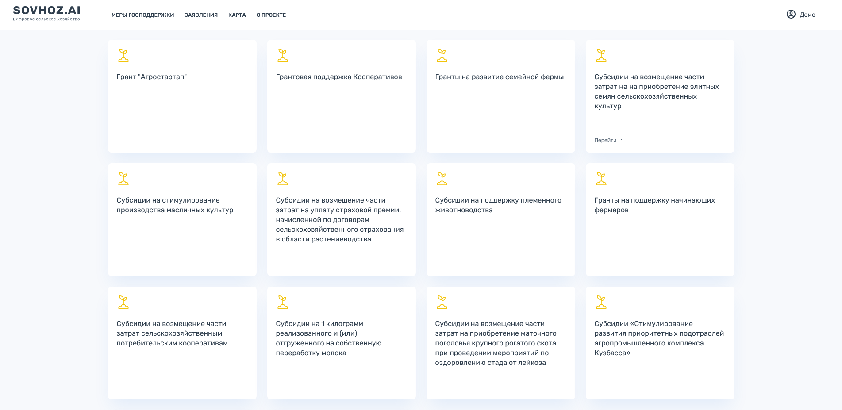
Task: Open the Демо user account
Action: point(807,15)
